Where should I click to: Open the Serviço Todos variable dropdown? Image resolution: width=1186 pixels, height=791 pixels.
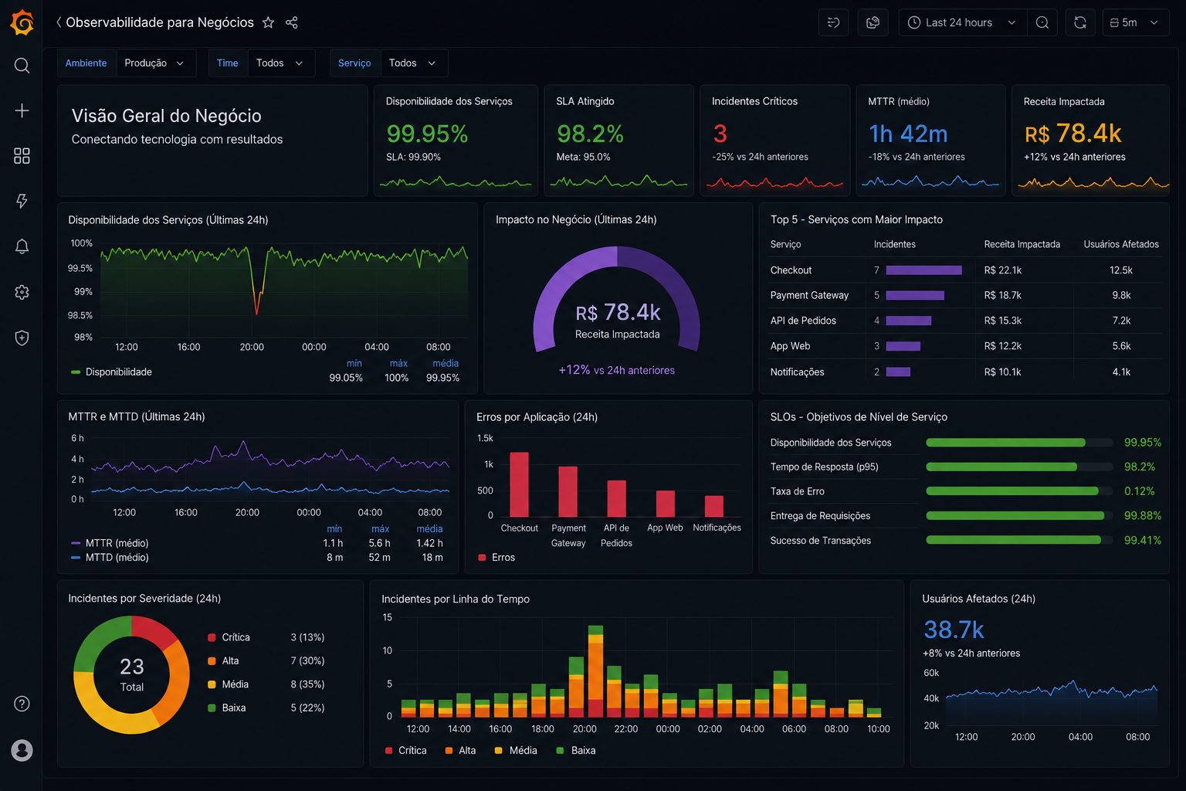(x=414, y=63)
